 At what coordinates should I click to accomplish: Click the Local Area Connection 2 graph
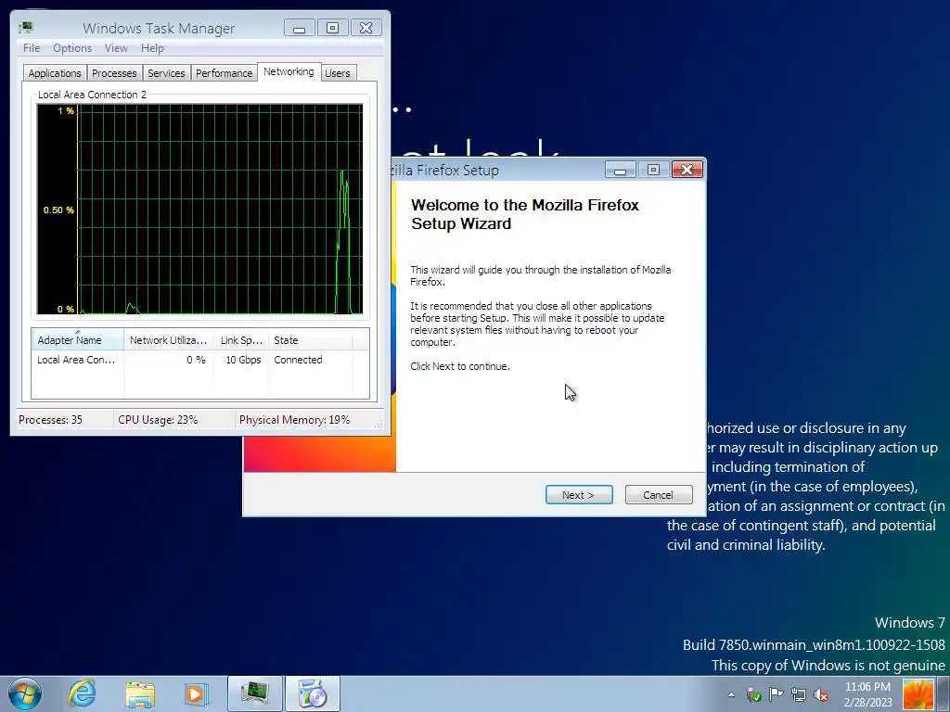pos(200,210)
